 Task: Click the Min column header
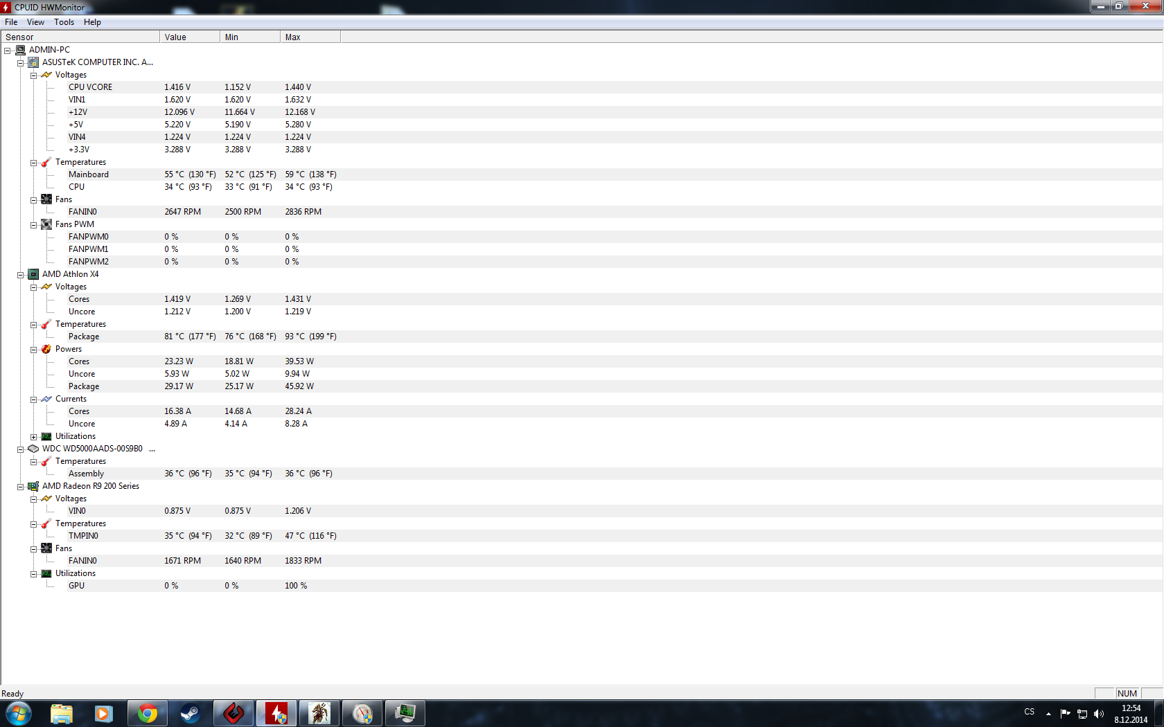pos(250,37)
